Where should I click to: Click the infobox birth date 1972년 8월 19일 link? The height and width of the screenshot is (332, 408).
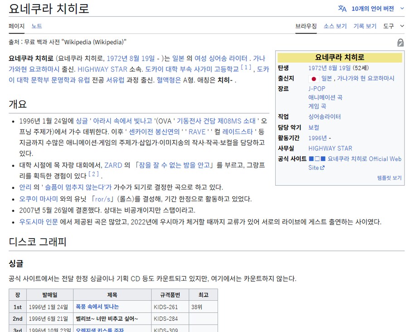click(x=330, y=68)
